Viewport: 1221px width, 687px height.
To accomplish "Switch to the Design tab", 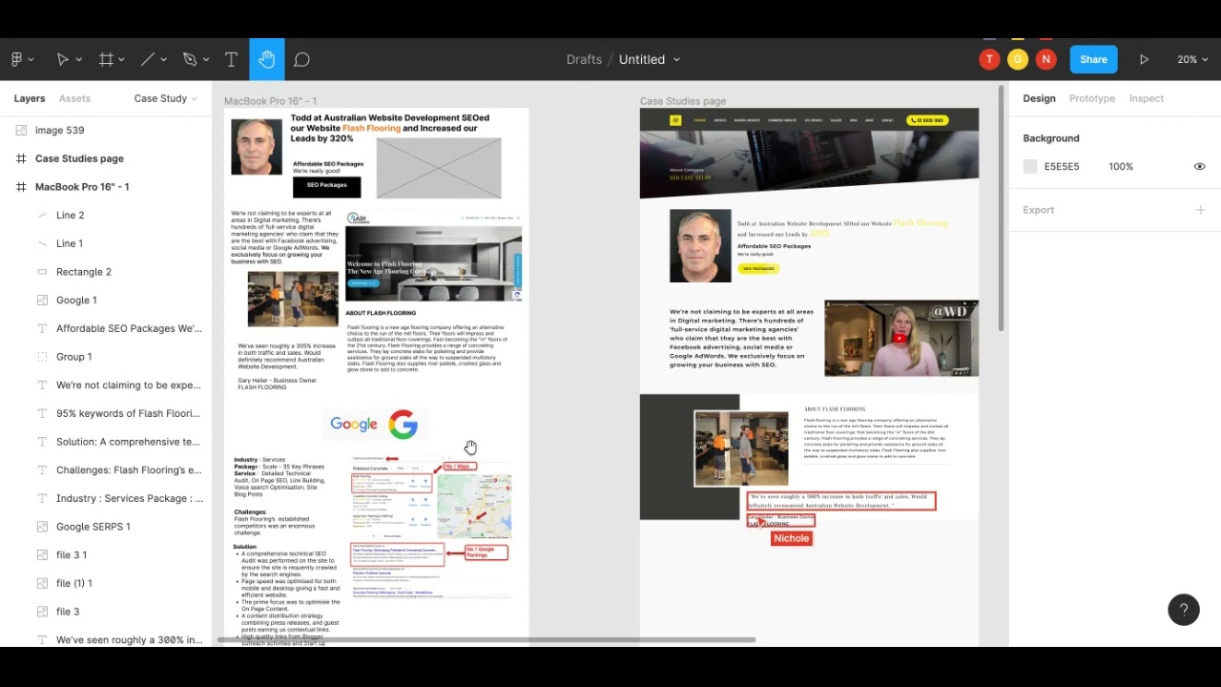I will 1039,98.
